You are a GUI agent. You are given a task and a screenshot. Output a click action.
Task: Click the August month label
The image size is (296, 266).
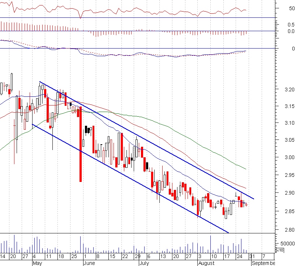[x=206, y=263]
